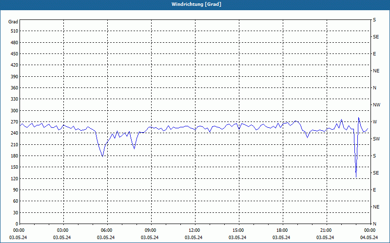Click the 0 label at y-axis origin
Viewport: 390px width, 243px height.
(x=17, y=224)
